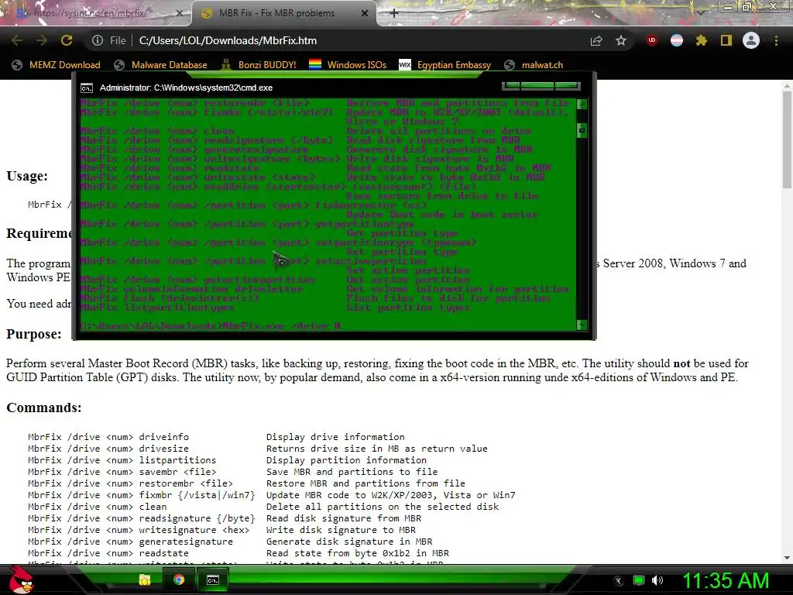Viewport: 793px width, 595px height.
Task: Open the striped flag extension icon
Action: coord(677,40)
